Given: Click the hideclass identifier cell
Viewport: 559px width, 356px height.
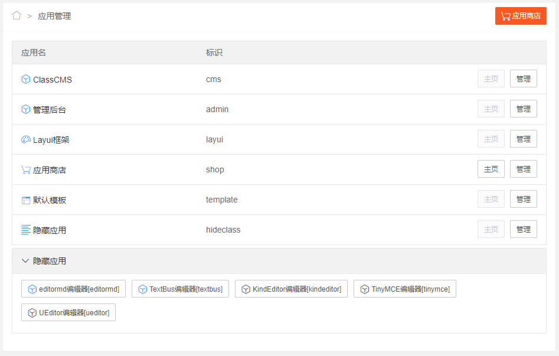Looking at the screenshot, I should (x=223, y=230).
